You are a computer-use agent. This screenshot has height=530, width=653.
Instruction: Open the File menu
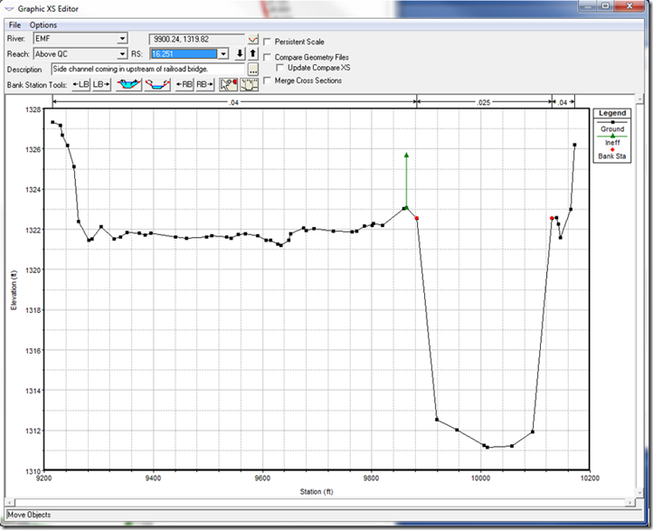[x=15, y=24]
